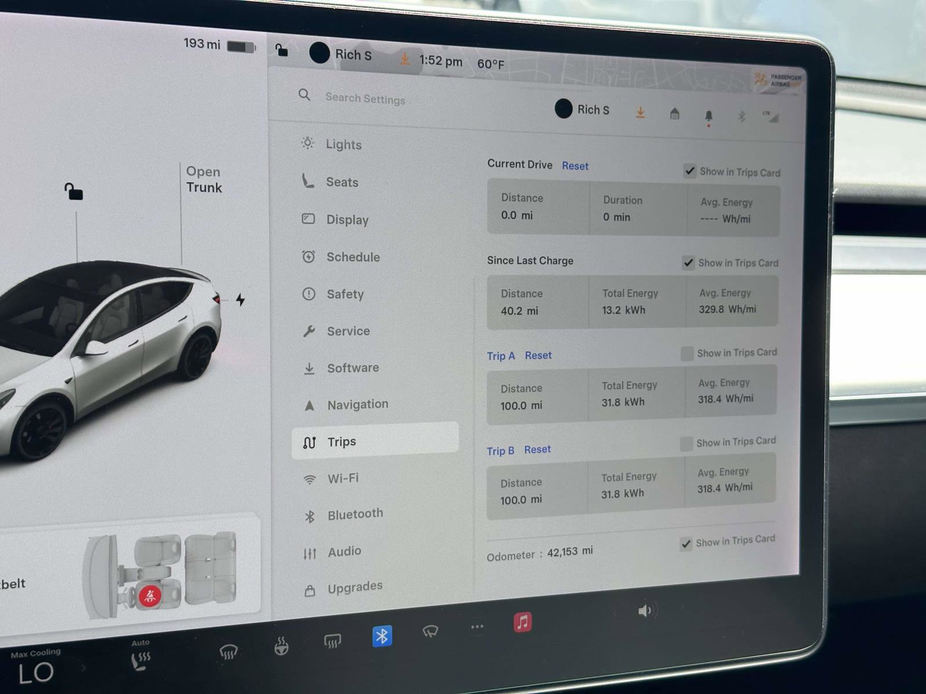Tap the Odometer 42,153 mi reading

[x=539, y=553]
